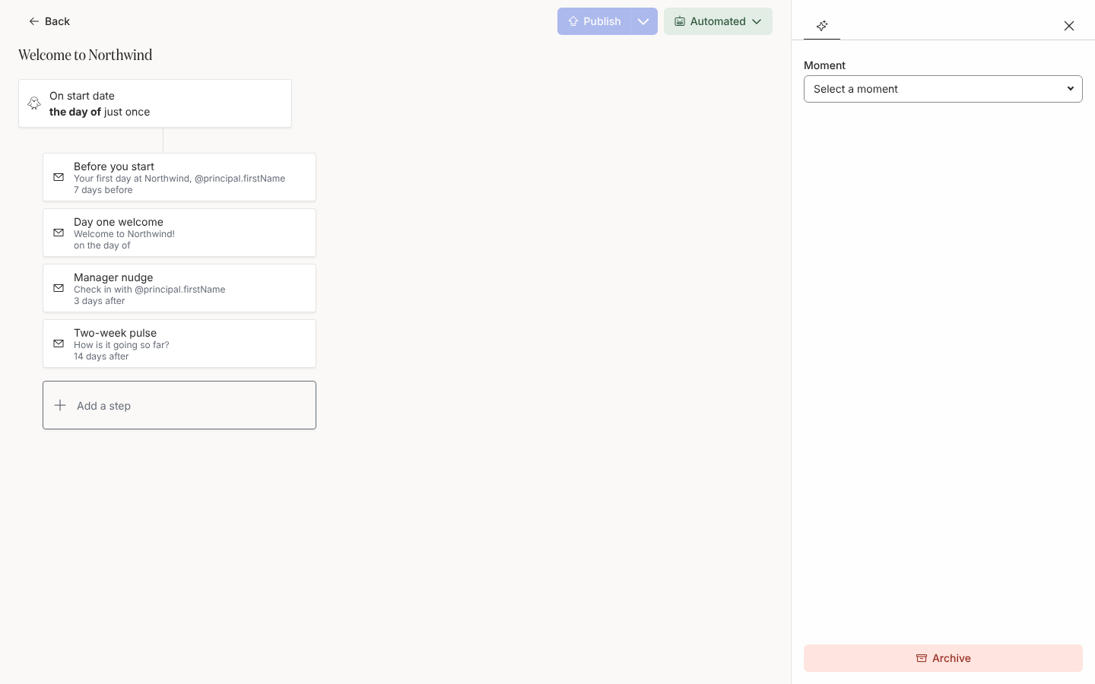1095x684 pixels.
Task: Open the Two-week pulse step
Action: 179,344
